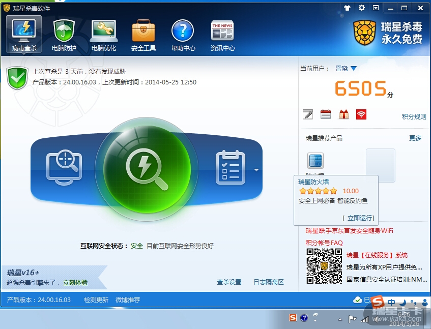Switch to 电脑防护 protection tab
The height and width of the screenshot is (329, 431).
64,35
